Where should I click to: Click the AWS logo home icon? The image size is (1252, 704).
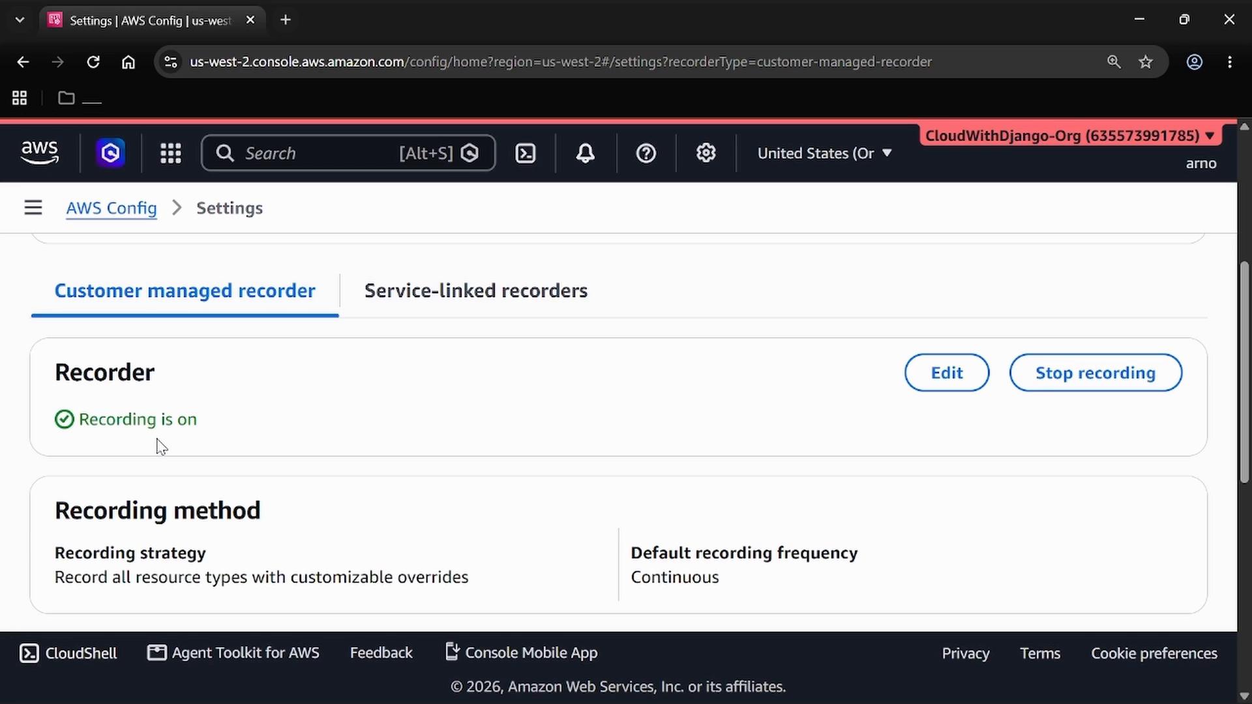(x=40, y=153)
